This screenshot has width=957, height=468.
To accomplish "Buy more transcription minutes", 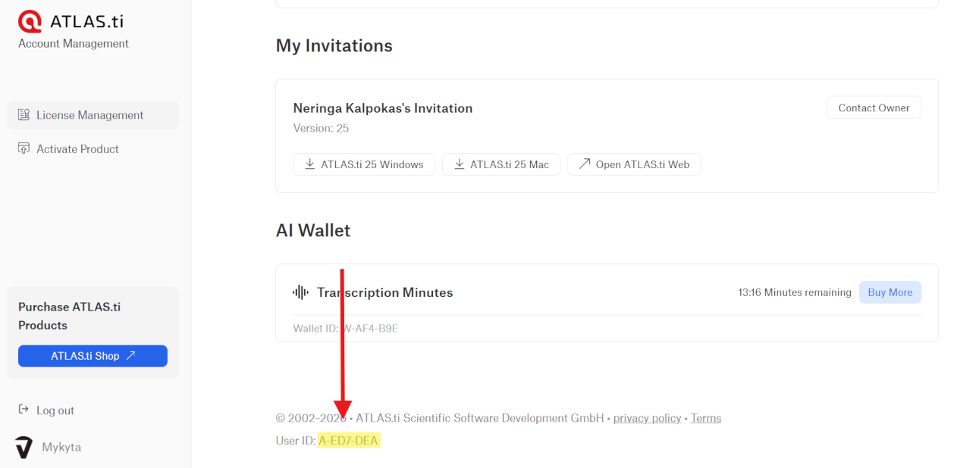I will 890,292.
